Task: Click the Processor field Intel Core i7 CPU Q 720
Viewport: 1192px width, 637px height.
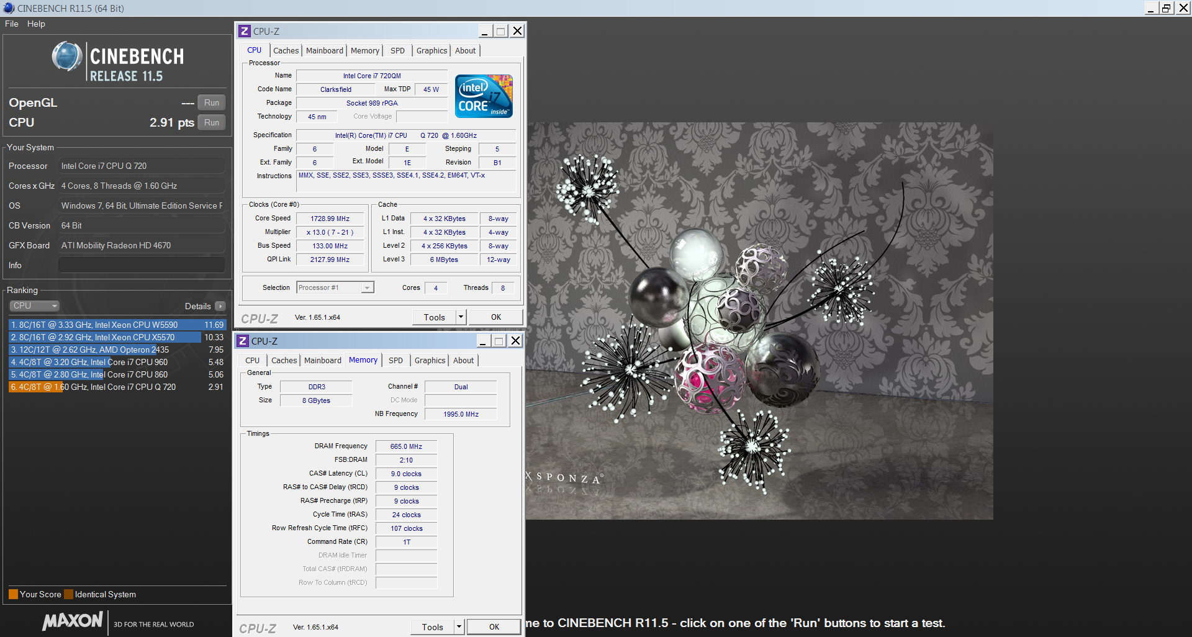Action: pyautogui.click(x=142, y=166)
